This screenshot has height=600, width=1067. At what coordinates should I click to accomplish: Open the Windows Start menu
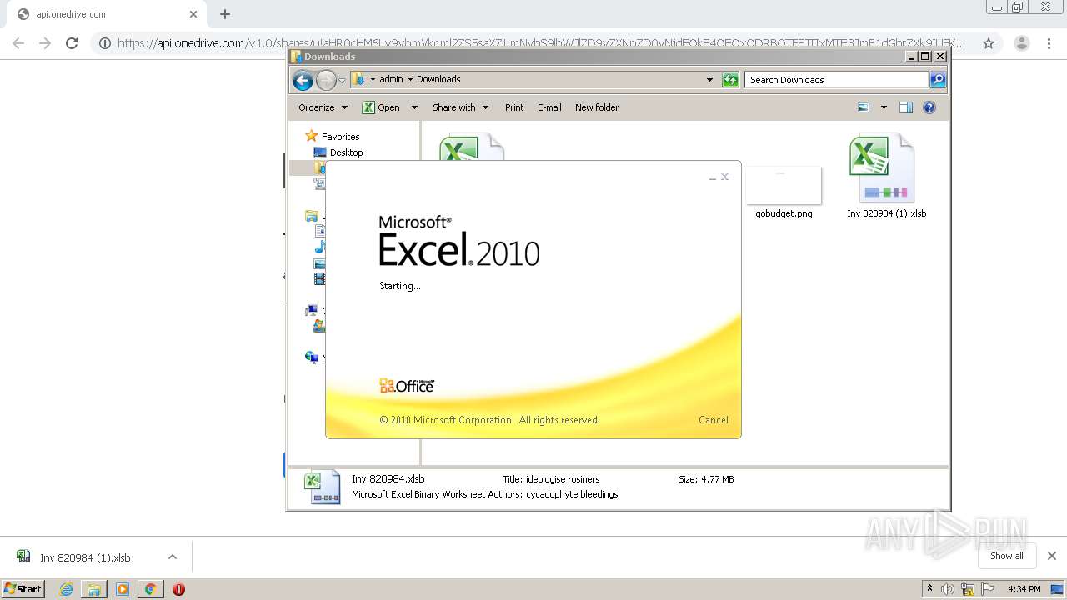(x=23, y=589)
